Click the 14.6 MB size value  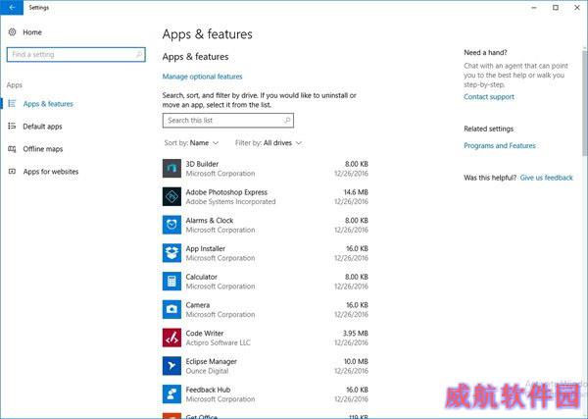pos(356,192)
